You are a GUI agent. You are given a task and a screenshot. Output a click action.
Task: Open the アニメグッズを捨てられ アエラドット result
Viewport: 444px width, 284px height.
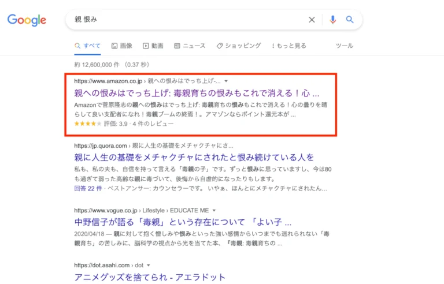(x=149, y=276)
